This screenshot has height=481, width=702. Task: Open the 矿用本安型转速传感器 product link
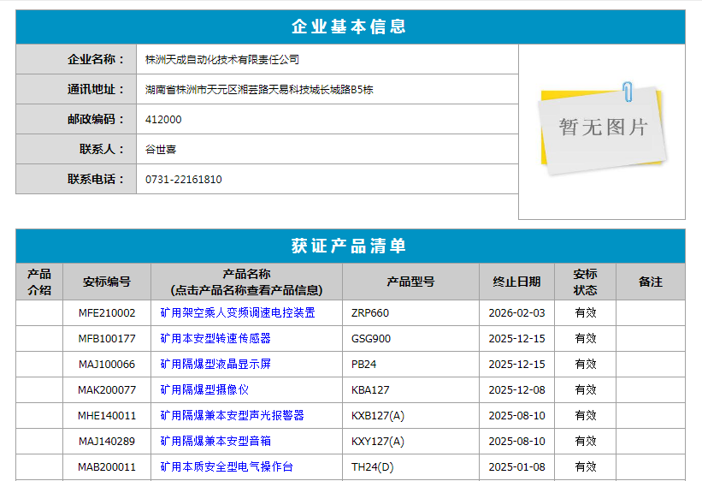(215, 338)
